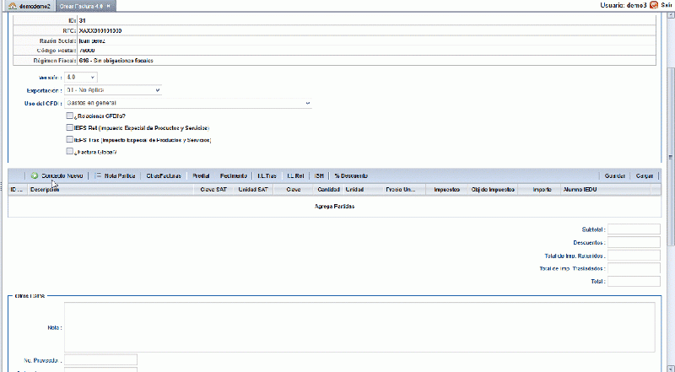This screenshot has height=372, width=675.
Task: Click the home icon on demodemo2 tab
Action: coord(13,6)
